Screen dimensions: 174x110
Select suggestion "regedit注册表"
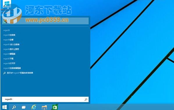tap(9, 35)
